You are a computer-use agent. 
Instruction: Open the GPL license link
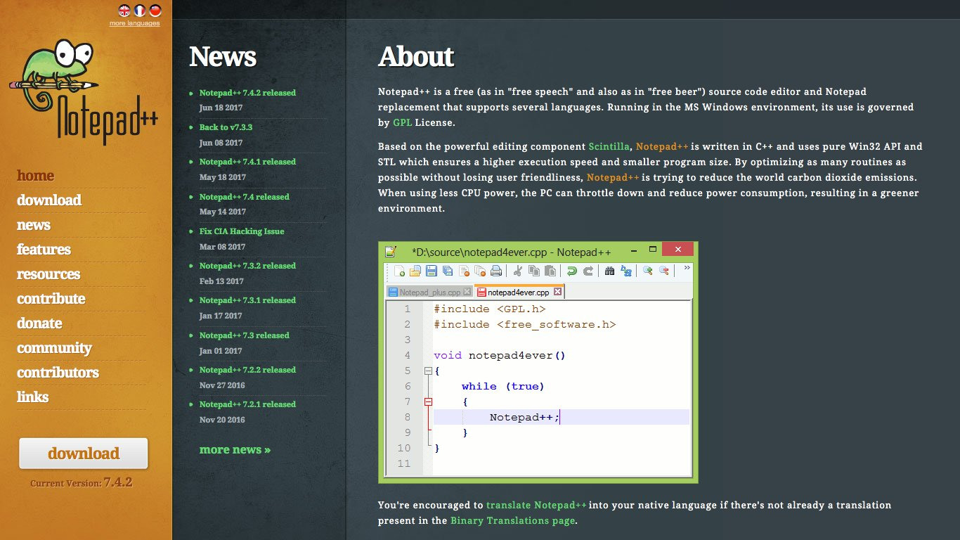pyautogui.click(x=401, y=122)
